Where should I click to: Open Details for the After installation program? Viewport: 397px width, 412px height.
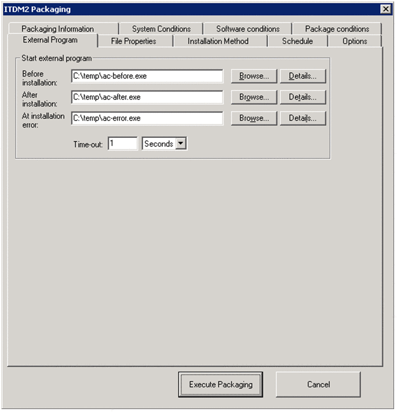303,97
